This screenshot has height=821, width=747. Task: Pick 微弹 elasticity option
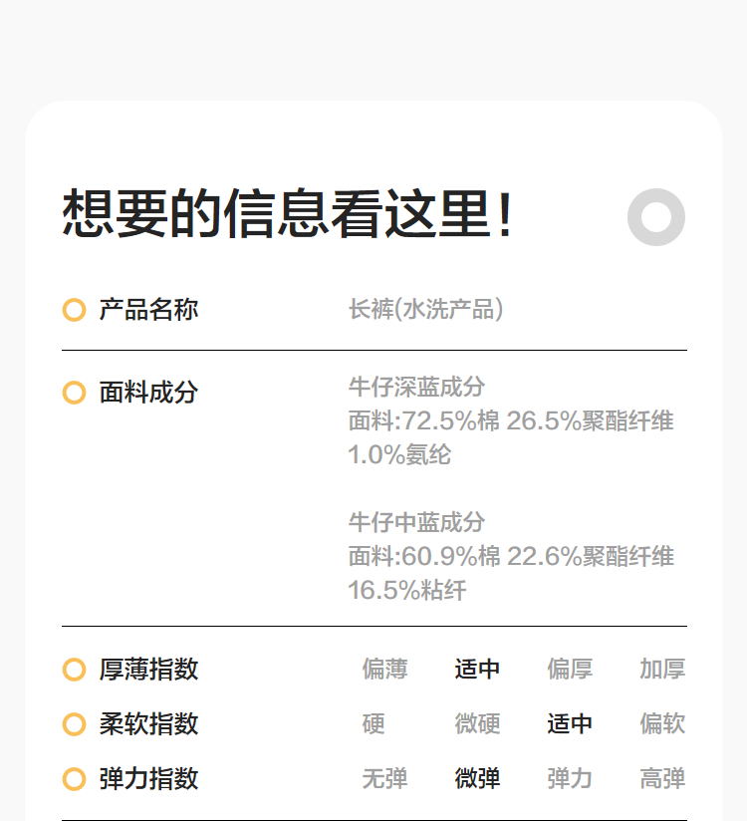477,779
